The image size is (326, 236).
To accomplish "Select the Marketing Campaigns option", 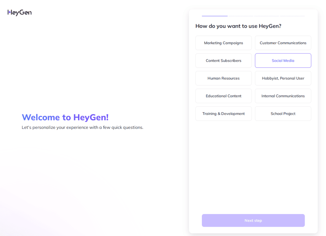I will pyautogui.click(x=223, y=43).
